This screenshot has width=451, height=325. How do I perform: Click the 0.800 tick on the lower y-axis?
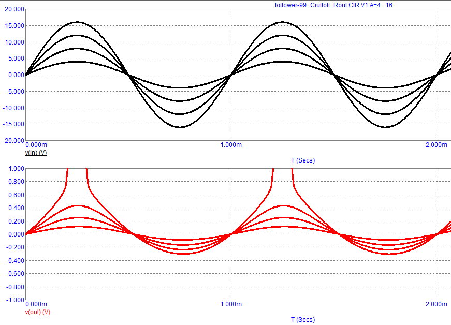(x=16, y=182)
